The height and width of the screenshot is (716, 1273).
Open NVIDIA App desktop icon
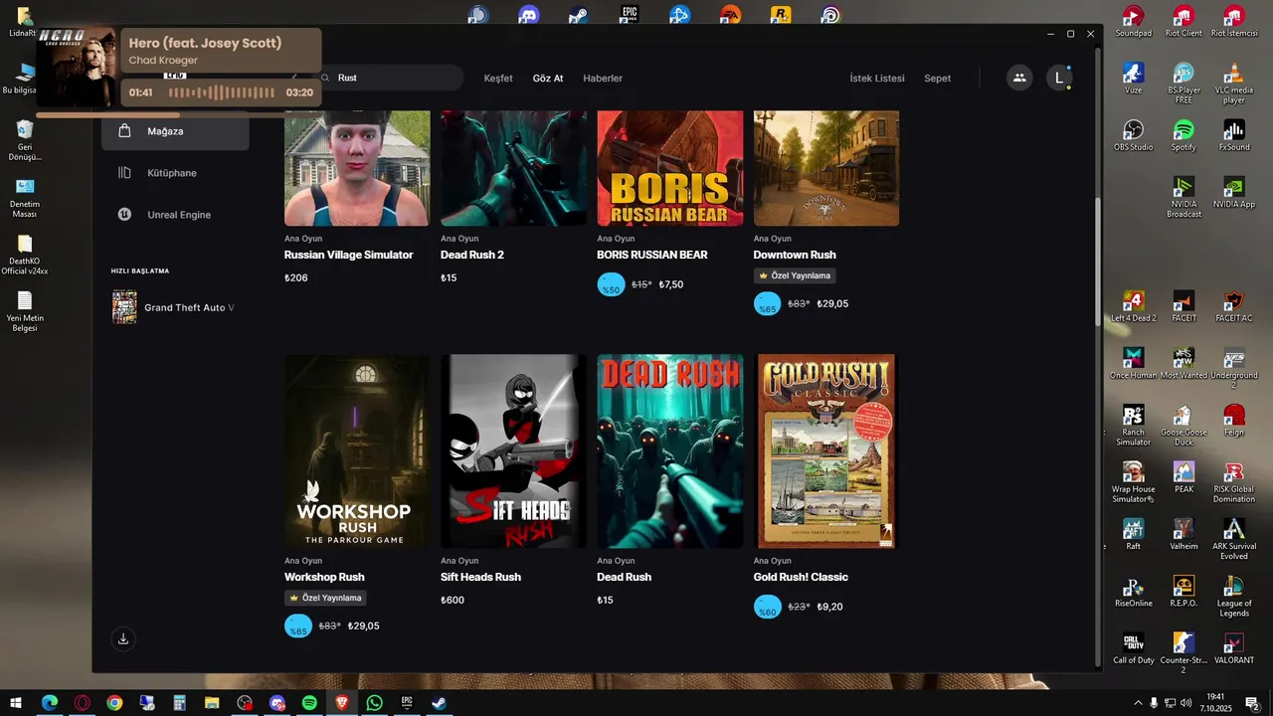coord(1234,192)
